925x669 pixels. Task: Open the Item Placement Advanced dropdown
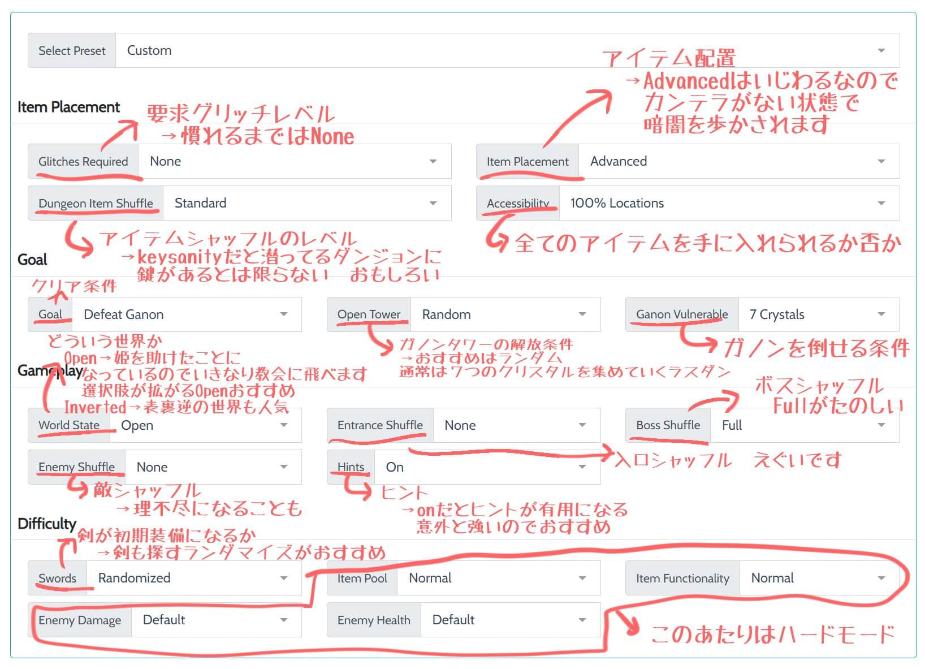point(738,162)
